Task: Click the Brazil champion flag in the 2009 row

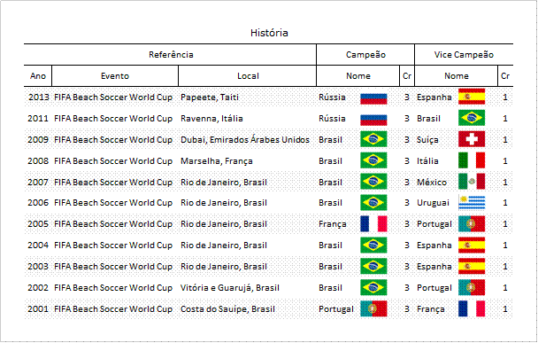Action: click(x=373, y=139)
